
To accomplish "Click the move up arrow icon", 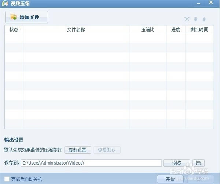I will point(204,19).
